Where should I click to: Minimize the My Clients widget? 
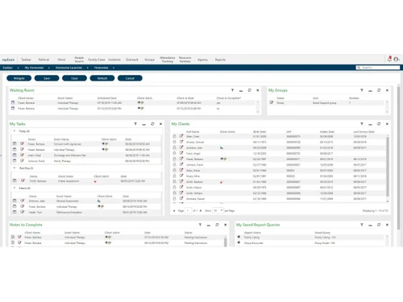coord(370,124)
